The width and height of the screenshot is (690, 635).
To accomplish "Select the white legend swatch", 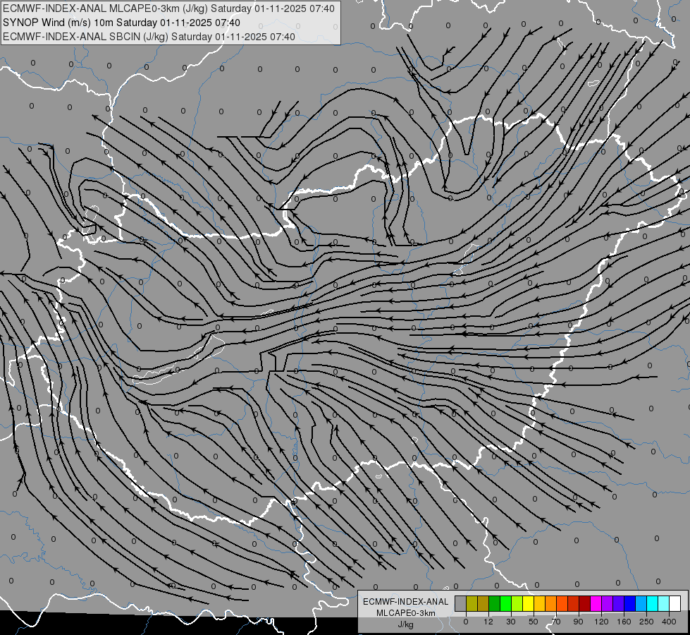I will click(x=675, y=603).
